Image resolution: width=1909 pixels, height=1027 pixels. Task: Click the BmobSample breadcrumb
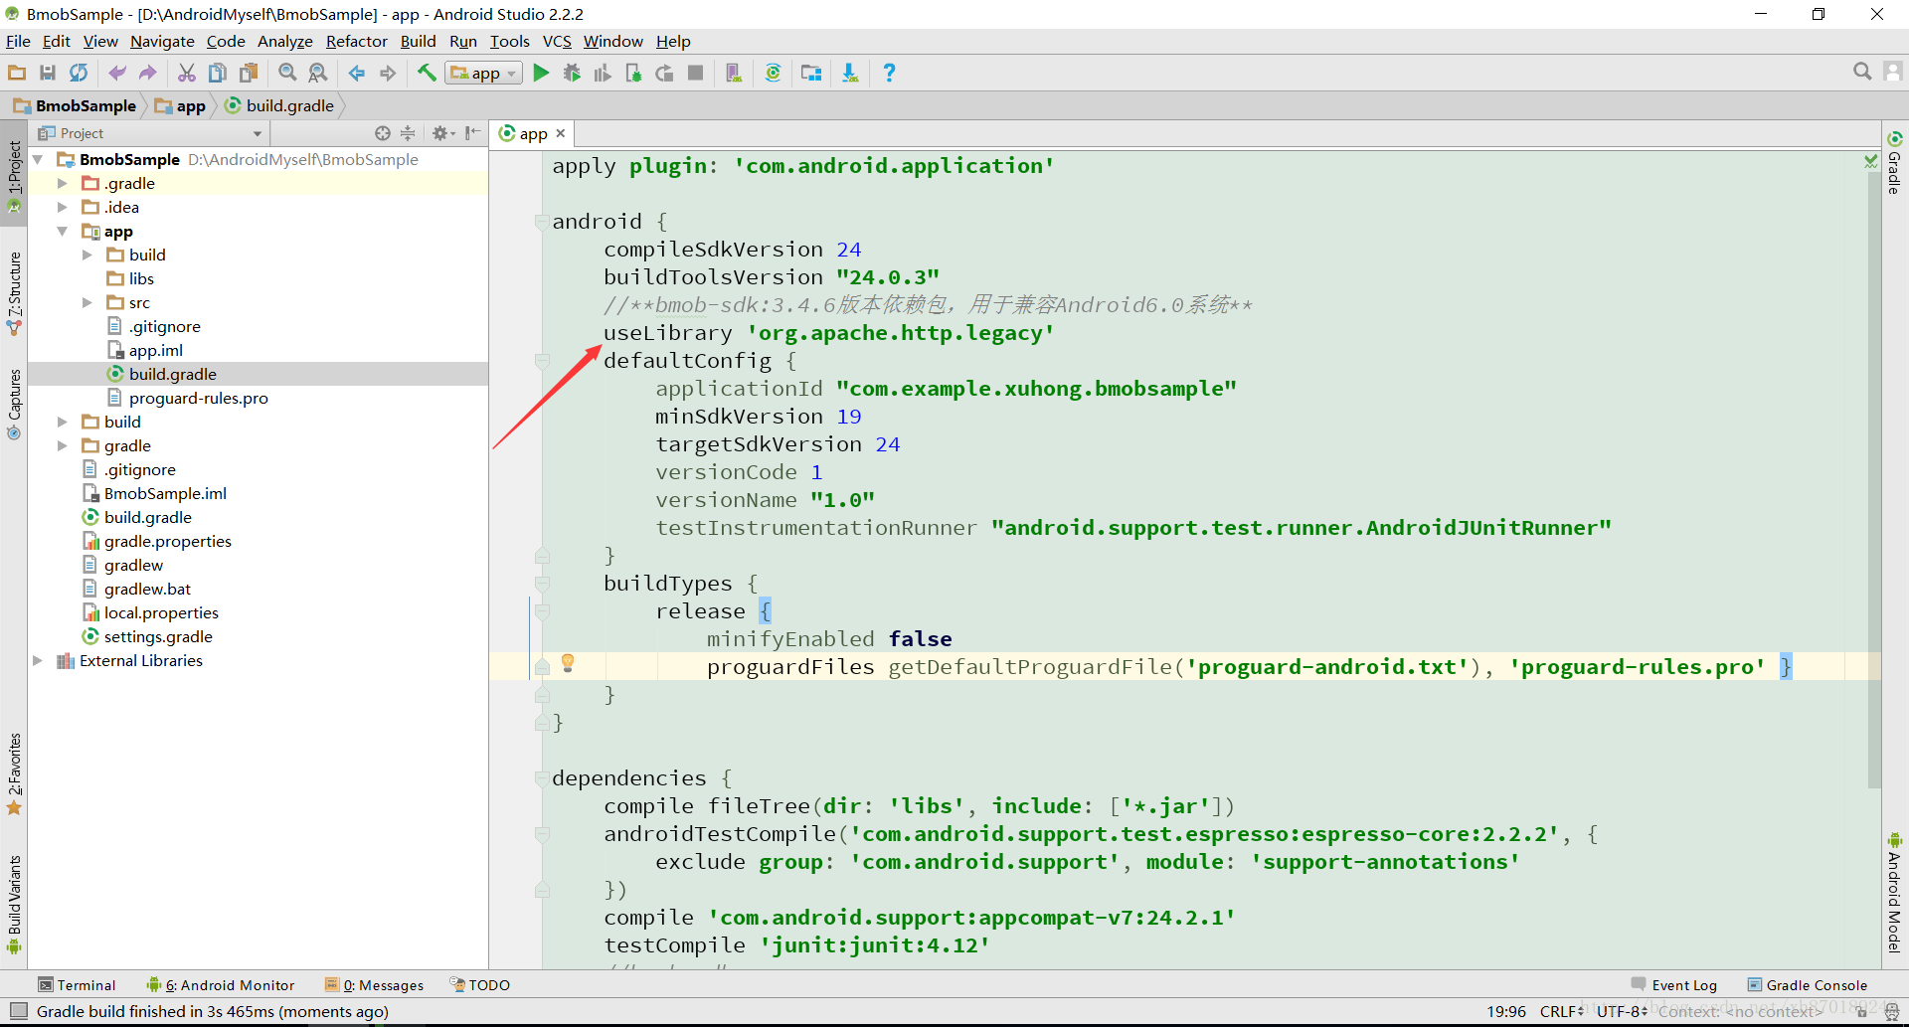(x=75, y=105)
